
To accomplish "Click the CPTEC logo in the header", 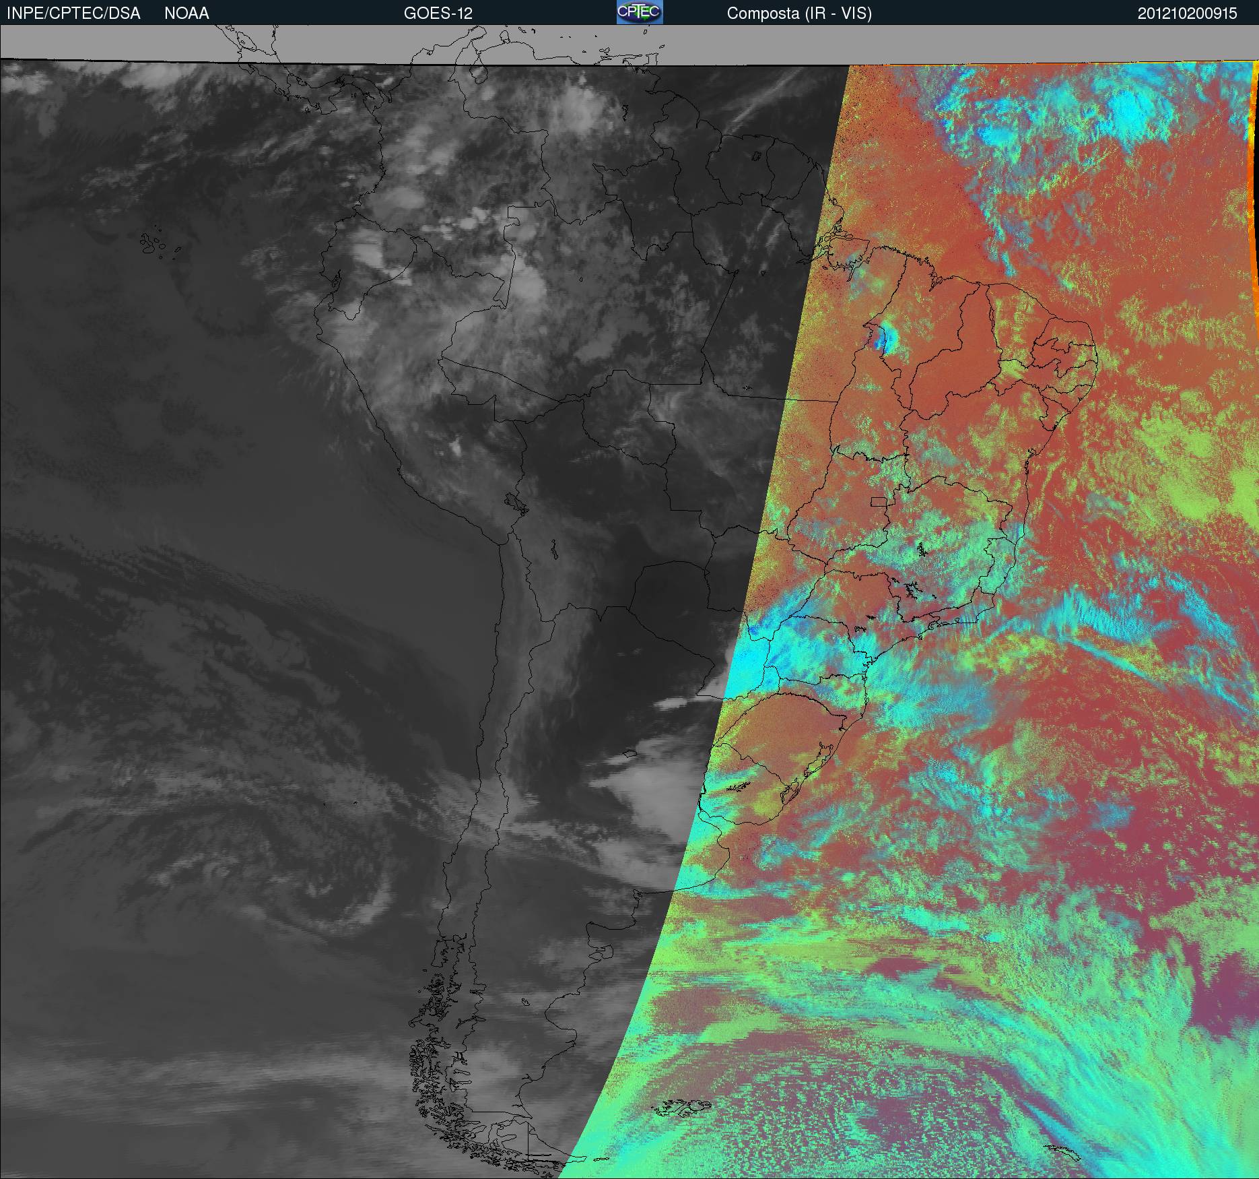I will (640, 12).
